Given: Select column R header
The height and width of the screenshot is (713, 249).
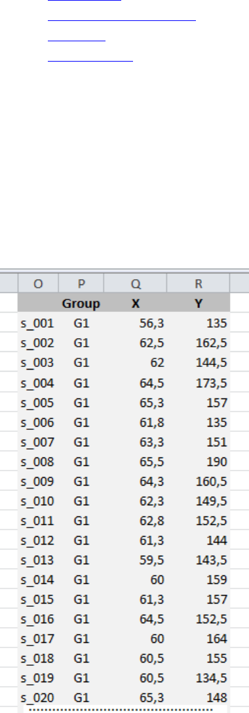Looking at the screenshot, I should [x=199, y=284].
